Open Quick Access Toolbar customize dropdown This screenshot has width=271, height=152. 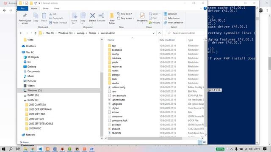(x=39, y=3)
